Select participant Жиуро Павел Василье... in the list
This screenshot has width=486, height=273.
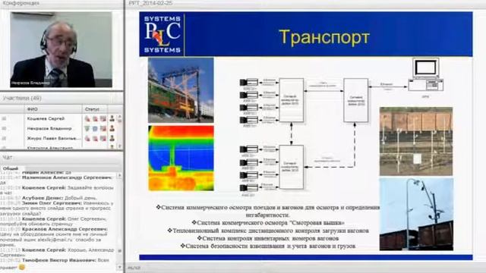53,138
